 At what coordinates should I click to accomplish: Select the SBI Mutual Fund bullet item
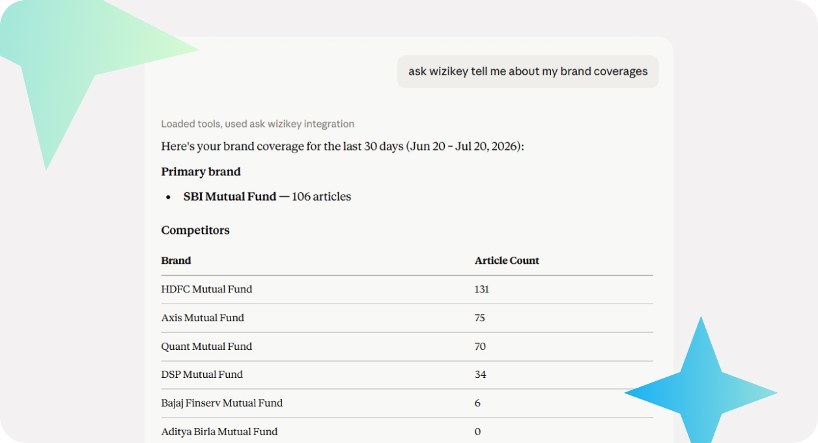(267, 197)
